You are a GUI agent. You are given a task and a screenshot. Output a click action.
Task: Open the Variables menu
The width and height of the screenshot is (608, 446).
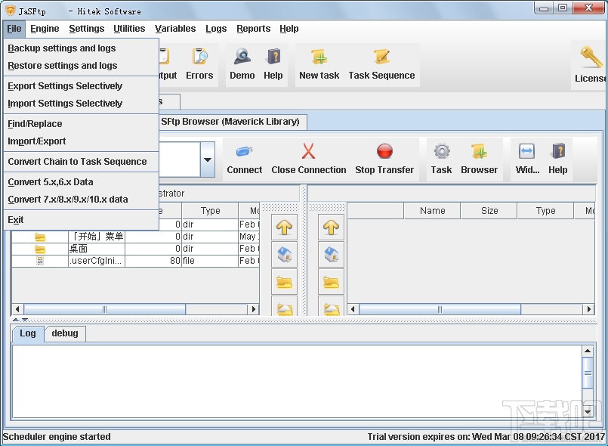coord(175,29)
